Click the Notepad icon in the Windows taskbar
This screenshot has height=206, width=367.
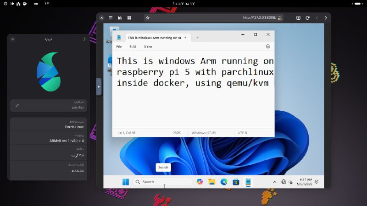tap(248, 182)
